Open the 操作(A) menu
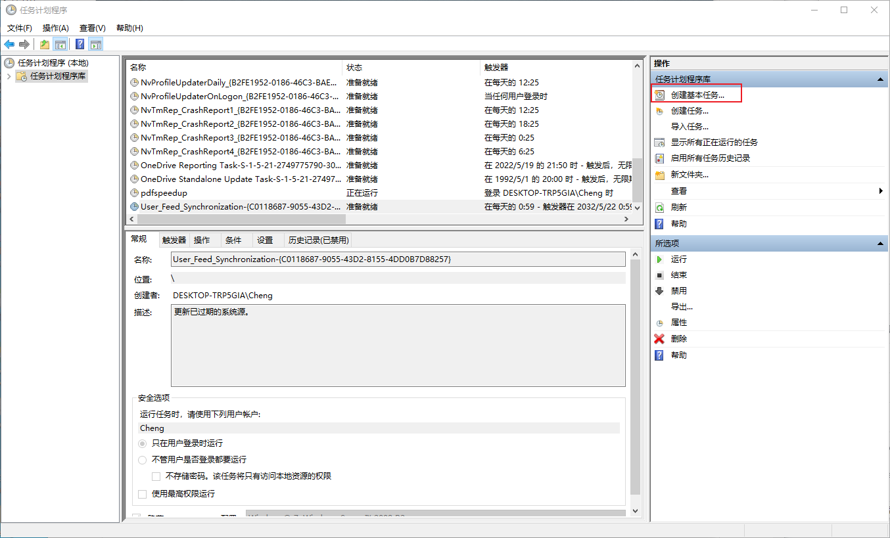Screen dimensions: 890x538 [55, 28]
